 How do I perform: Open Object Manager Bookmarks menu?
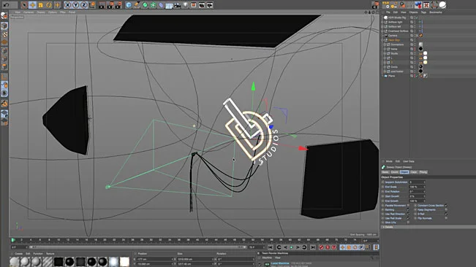click(x=436, y=12)
